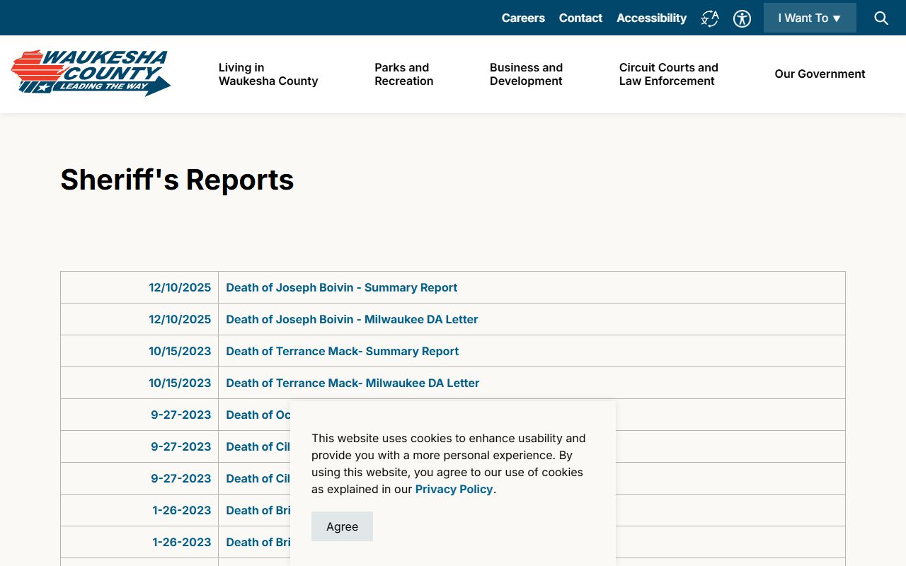Click the 12/10/2025 date beside Boivin Summary Report
This screenshot has height=566, width=906.
tap(180, 287)
